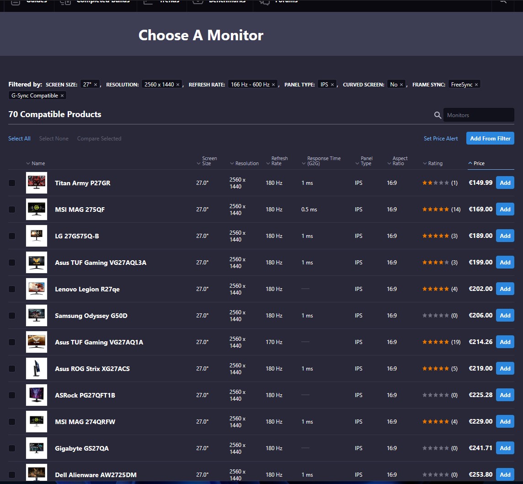
Task: Click the star rating of Asus TUF VG27AQ1A
Action: tap(435, 342)
